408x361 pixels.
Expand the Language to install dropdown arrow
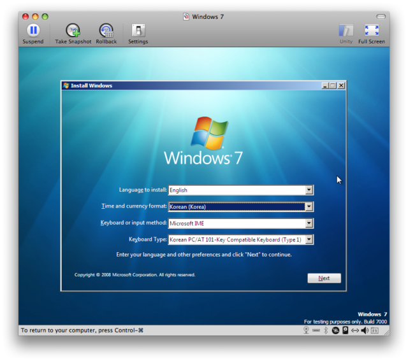tap(309, 190)
